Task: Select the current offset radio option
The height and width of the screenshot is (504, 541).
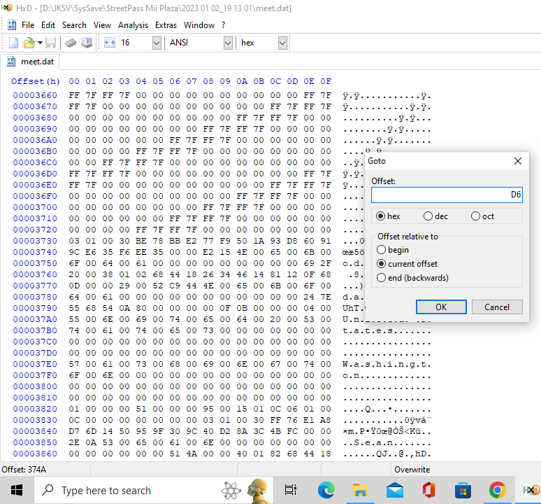Action: 407,264
